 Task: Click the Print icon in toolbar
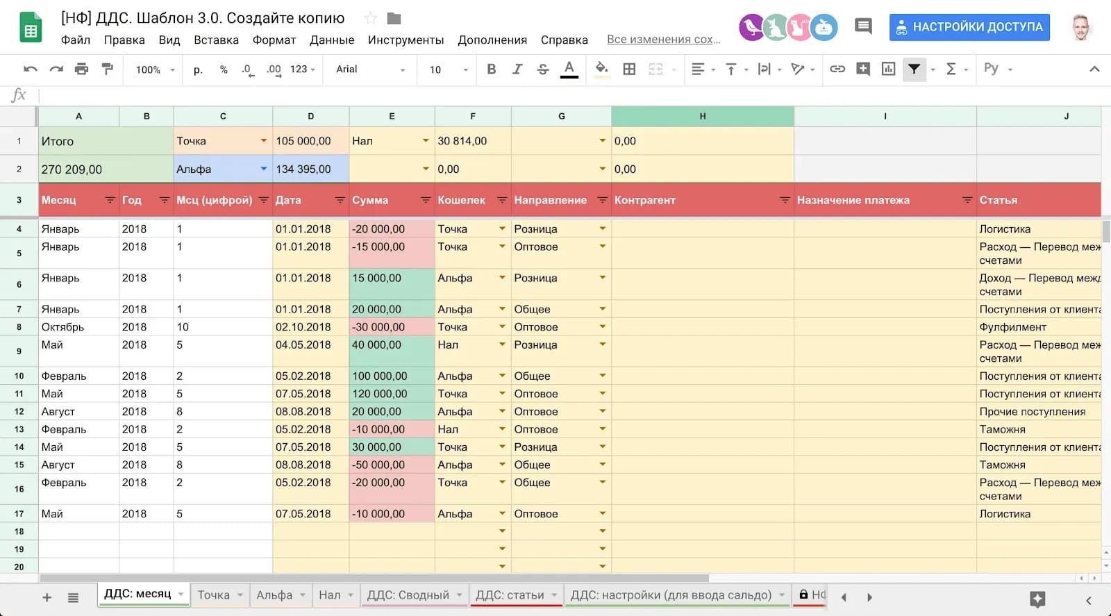point(81,69)
